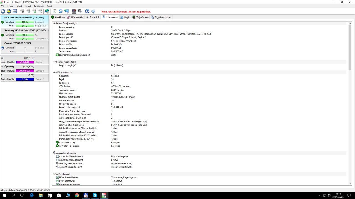Image resolution: width=355 pixels, height=199 pixels.
Task: Click the second gray disk test toolbar icon
Action: click(x=28, y=11)
